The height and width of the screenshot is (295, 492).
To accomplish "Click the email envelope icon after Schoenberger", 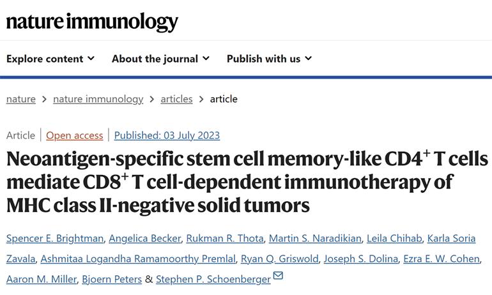I will [278, 276].
